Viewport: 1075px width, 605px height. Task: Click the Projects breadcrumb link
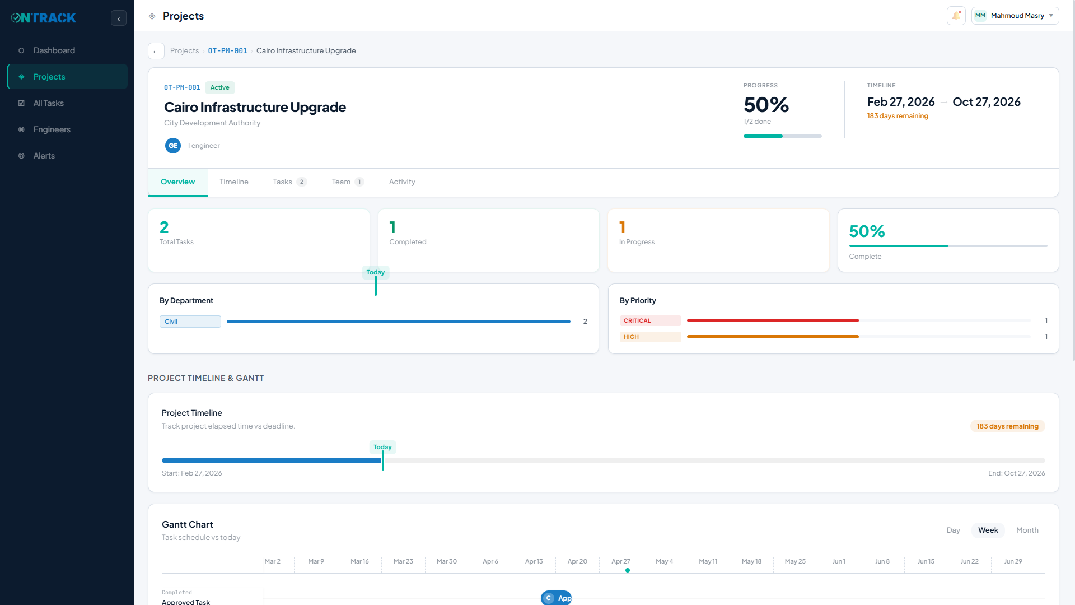click(x=184, y=51)
